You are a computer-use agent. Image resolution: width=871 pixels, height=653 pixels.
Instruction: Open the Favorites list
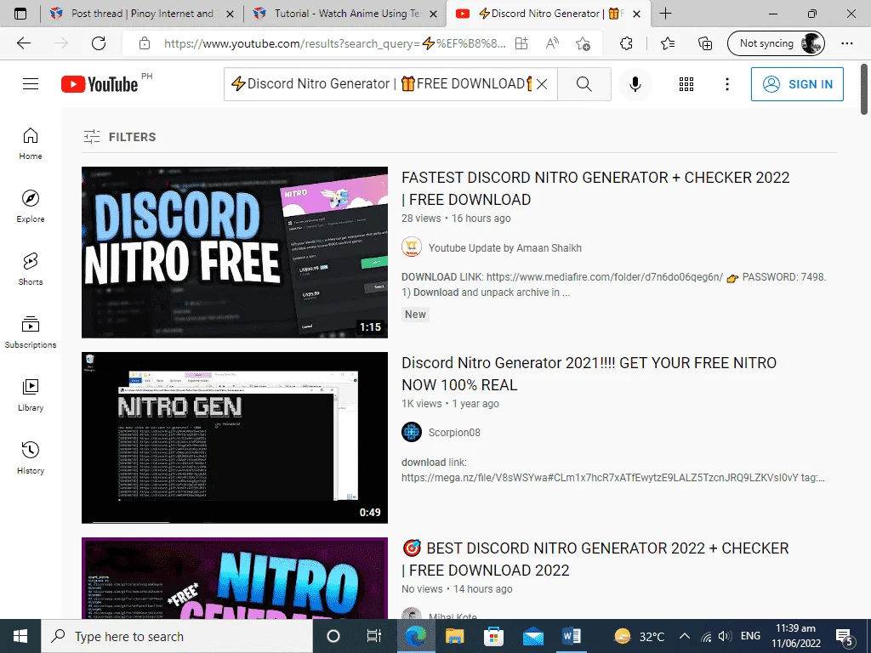coord(668,43)
